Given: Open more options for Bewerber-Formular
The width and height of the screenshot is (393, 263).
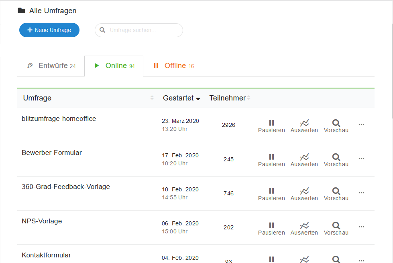Looking at the screenshot, I should (361, 158).
